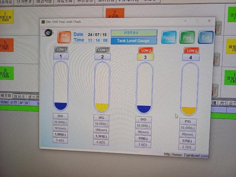Click the Tank Level Gauge banner

pyautogui.click(x=134, y=41)
